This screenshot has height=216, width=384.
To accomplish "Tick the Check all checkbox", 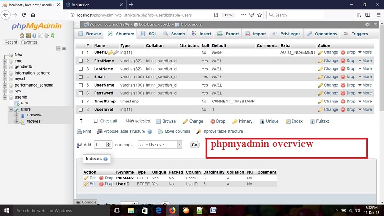I will pyautogui.click(x=96, y=121).
